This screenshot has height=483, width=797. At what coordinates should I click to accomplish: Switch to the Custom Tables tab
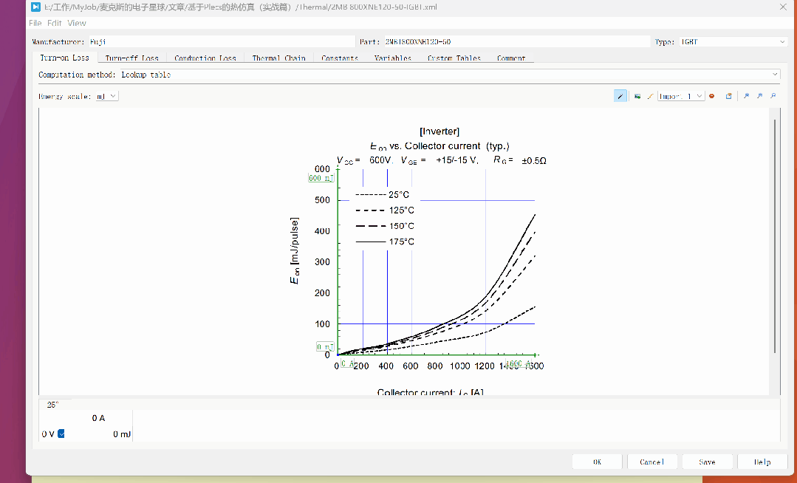click(454, 58)
